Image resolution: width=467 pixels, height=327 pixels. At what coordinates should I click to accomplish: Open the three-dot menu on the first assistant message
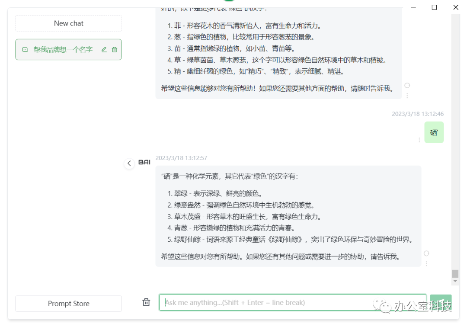click(407, 95)
